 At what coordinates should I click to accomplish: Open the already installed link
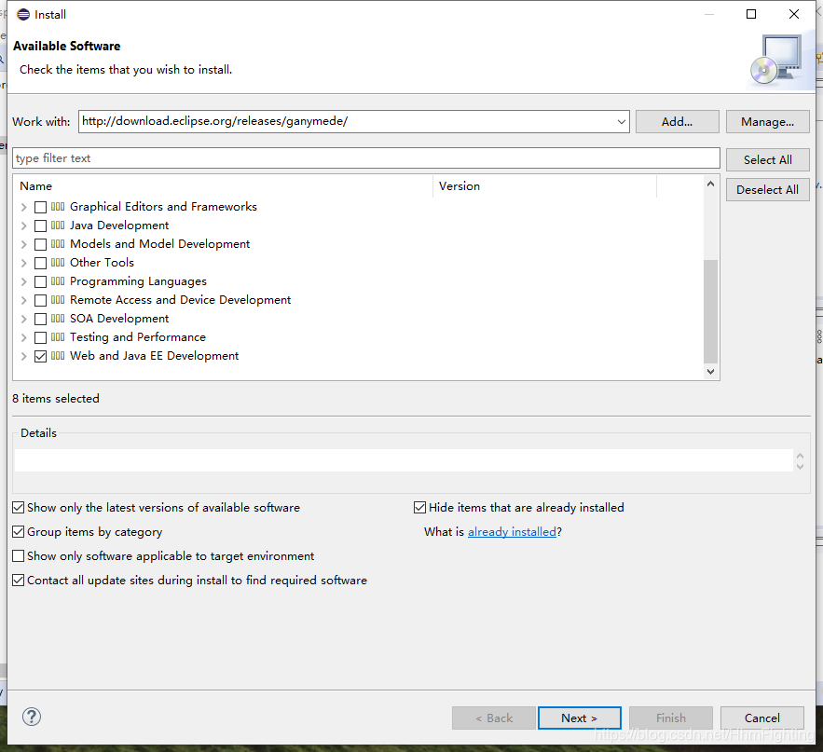coord(512,531)
